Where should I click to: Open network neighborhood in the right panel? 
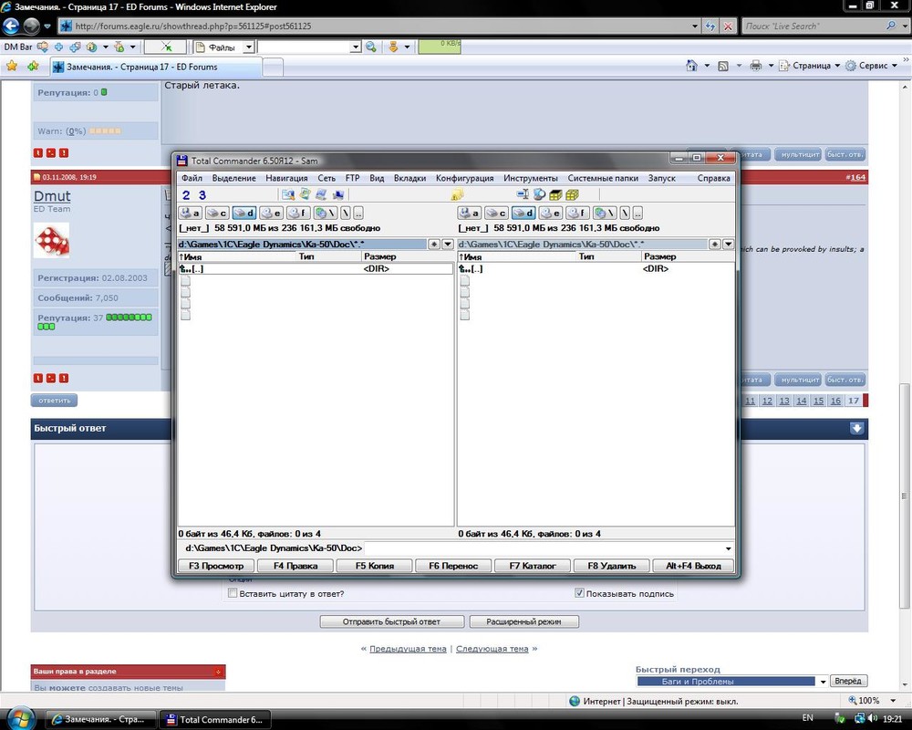pyautogui.click(x=605, y=213)
